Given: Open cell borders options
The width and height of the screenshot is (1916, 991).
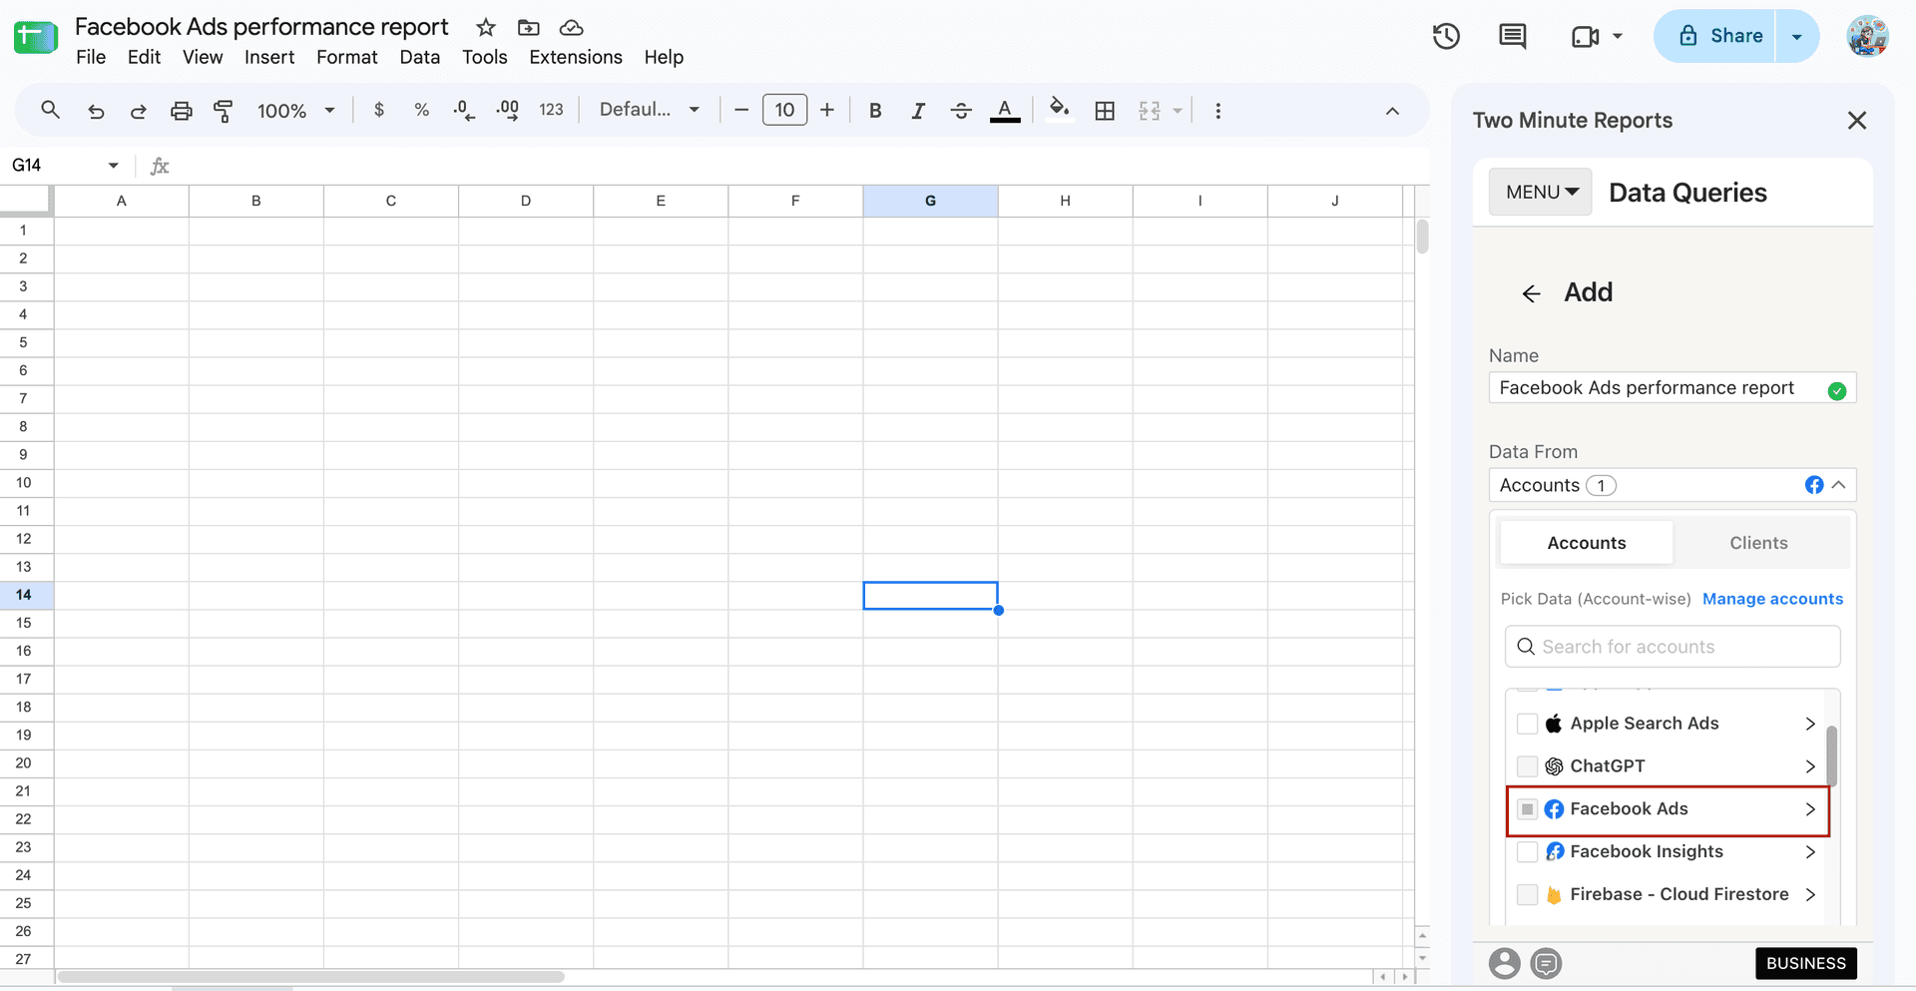Looking at the screenshot, I should [1105, 111].
